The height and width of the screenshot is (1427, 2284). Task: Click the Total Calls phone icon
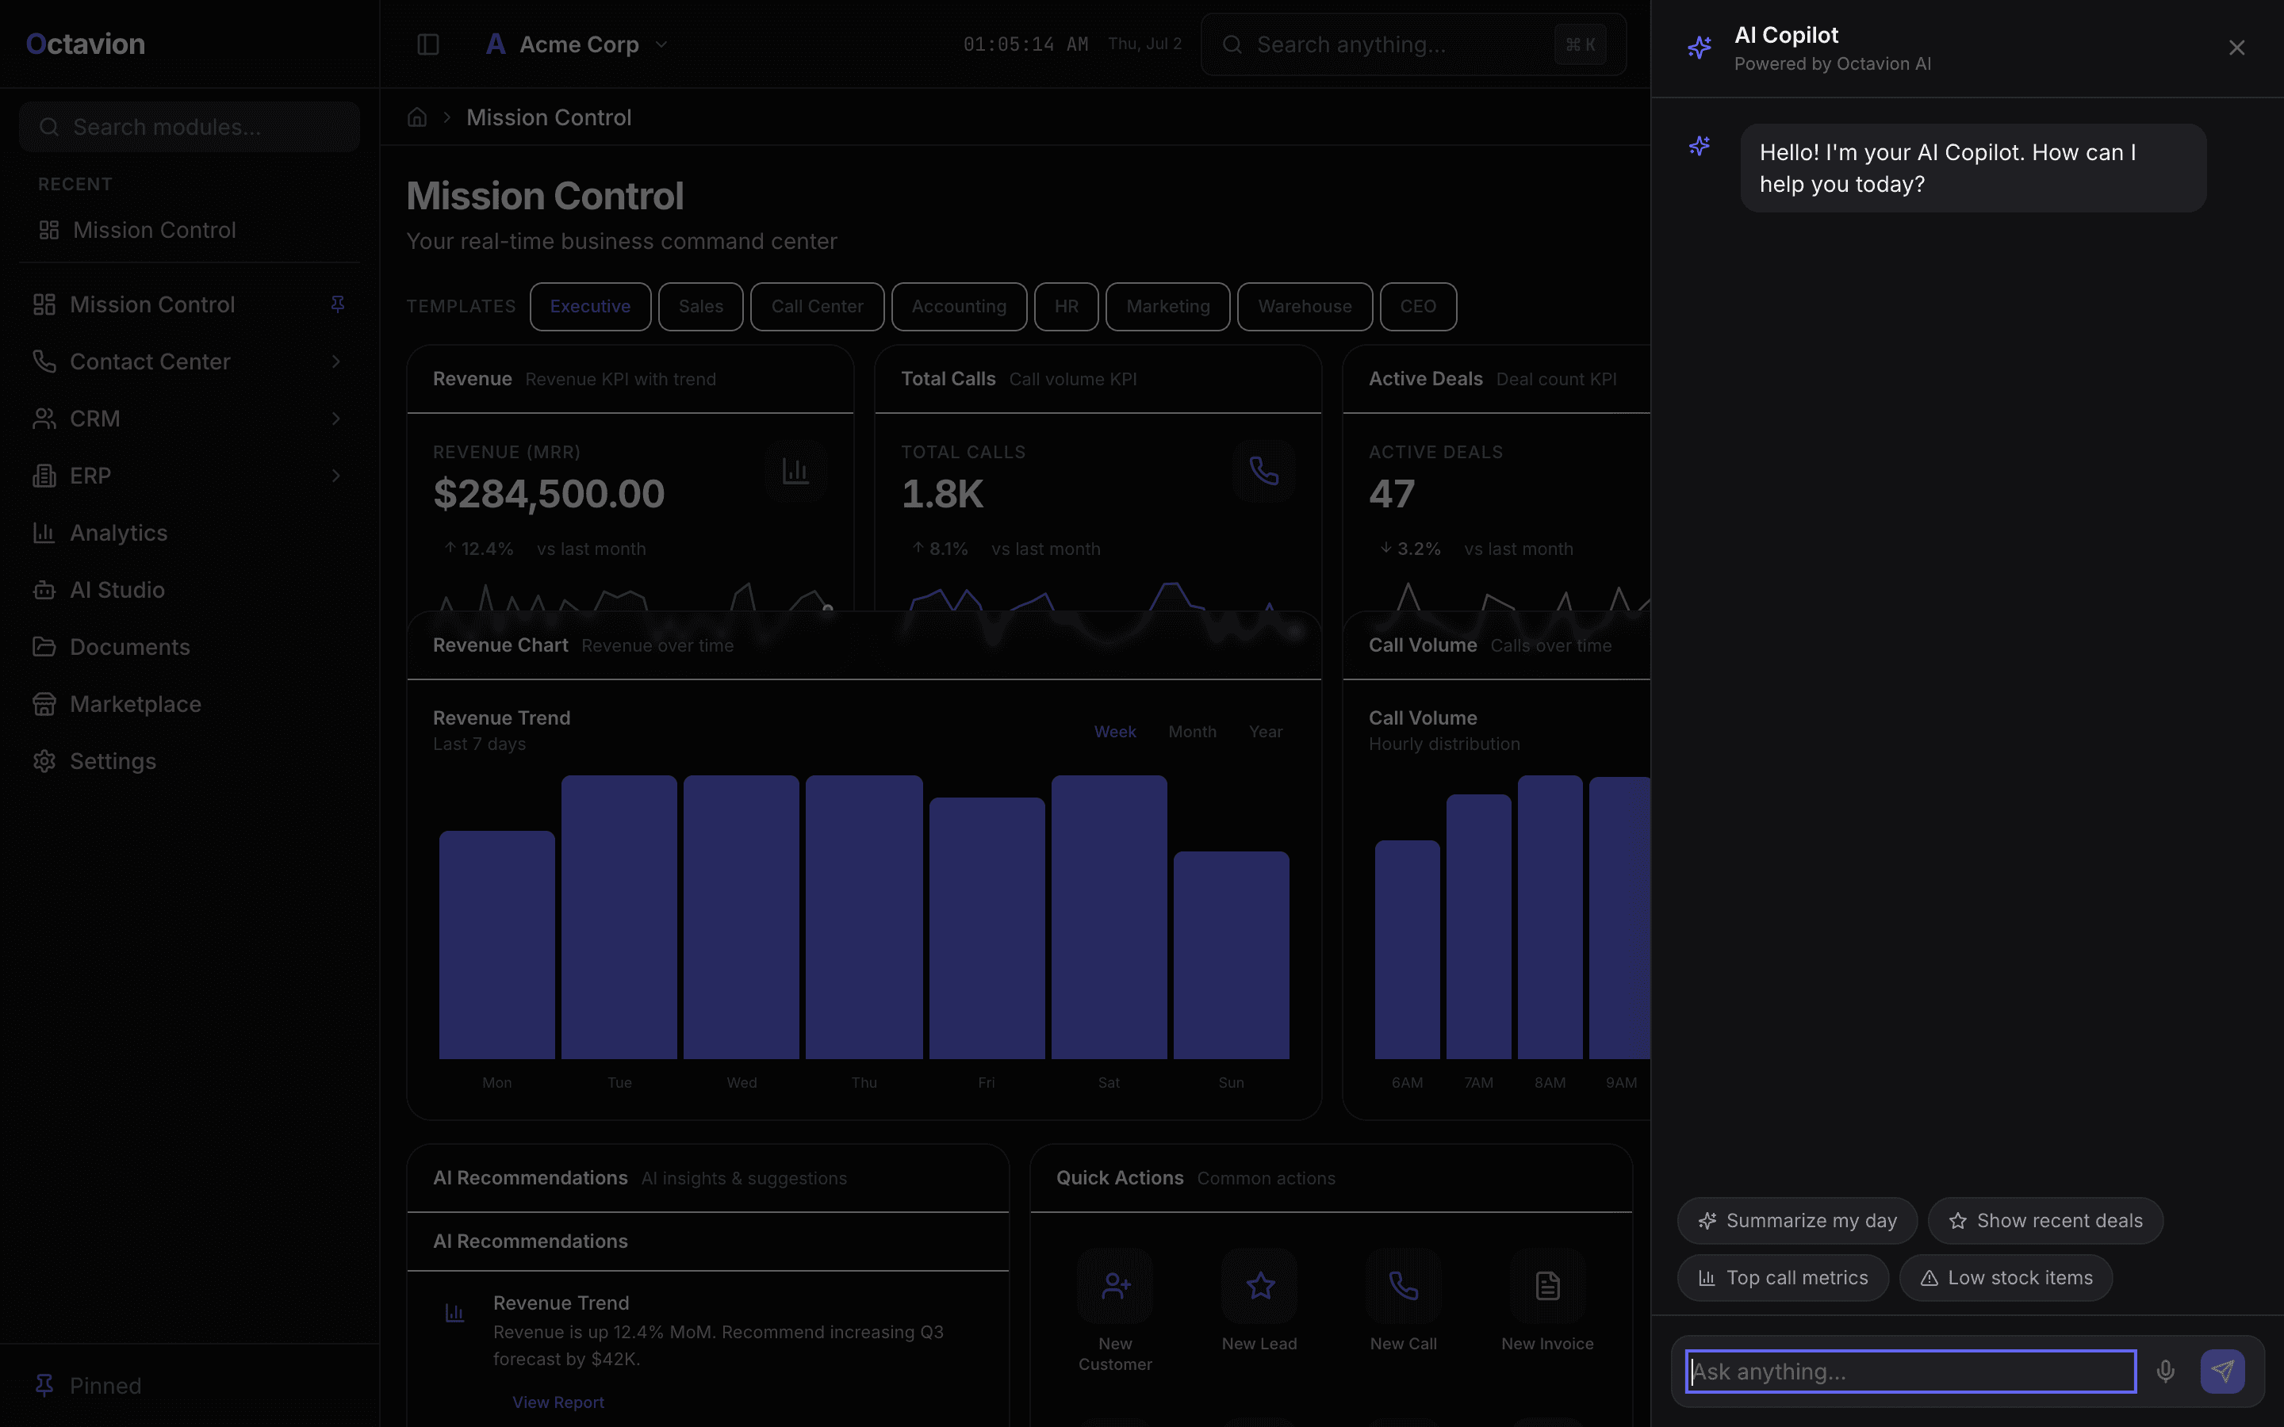1264,470
